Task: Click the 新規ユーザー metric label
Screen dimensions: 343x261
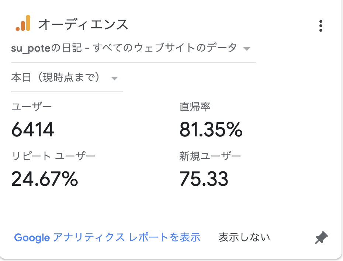Action: (x=210, y=156)
